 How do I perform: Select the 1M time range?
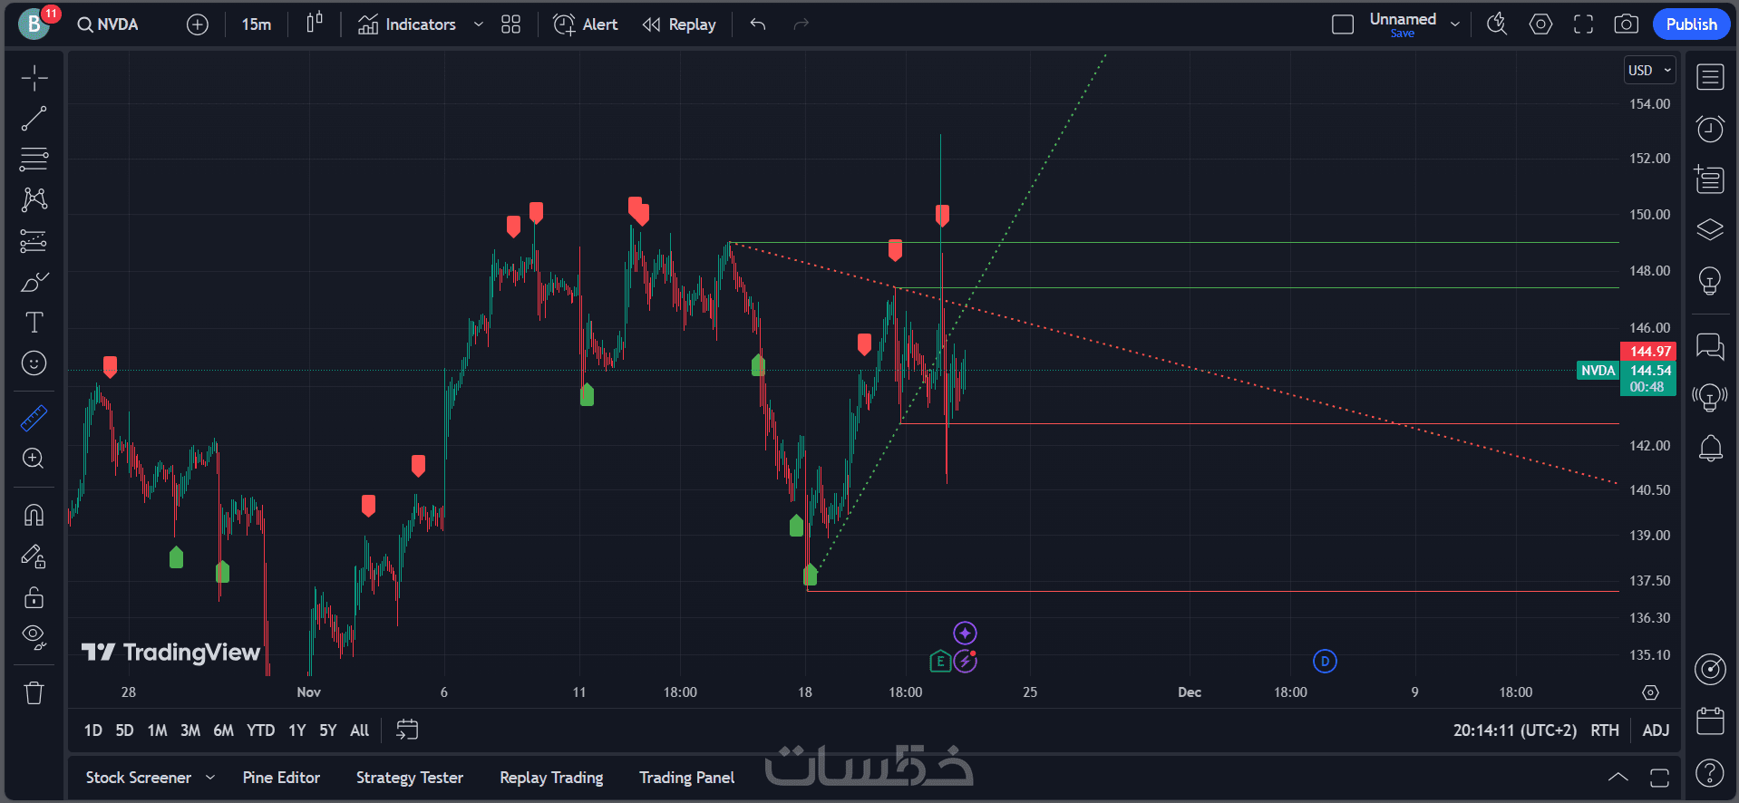157,730
